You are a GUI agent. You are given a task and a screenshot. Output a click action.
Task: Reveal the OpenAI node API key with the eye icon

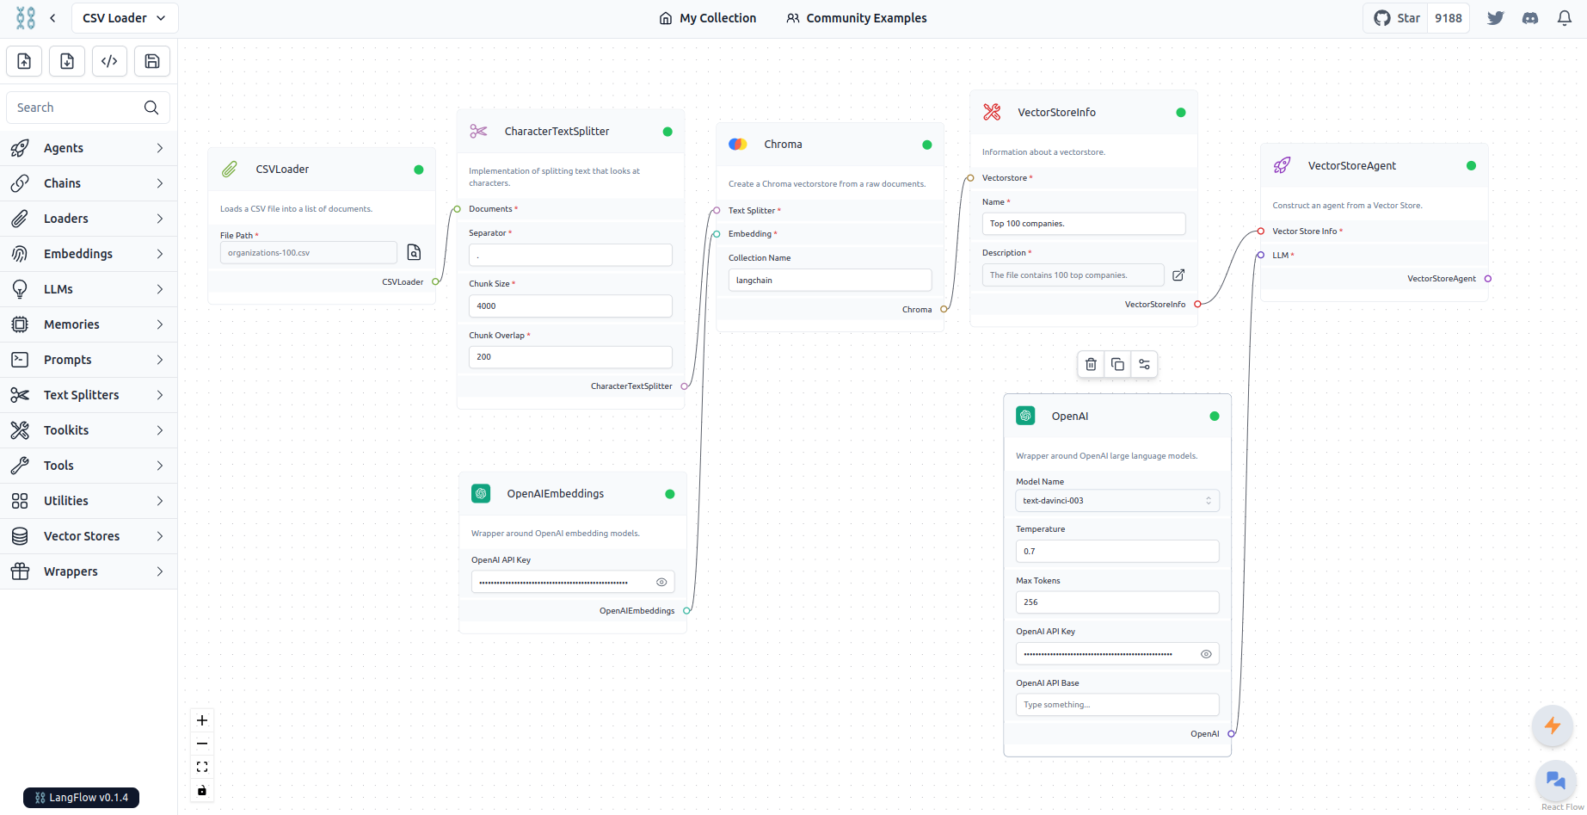click(x=1206, y=654)
